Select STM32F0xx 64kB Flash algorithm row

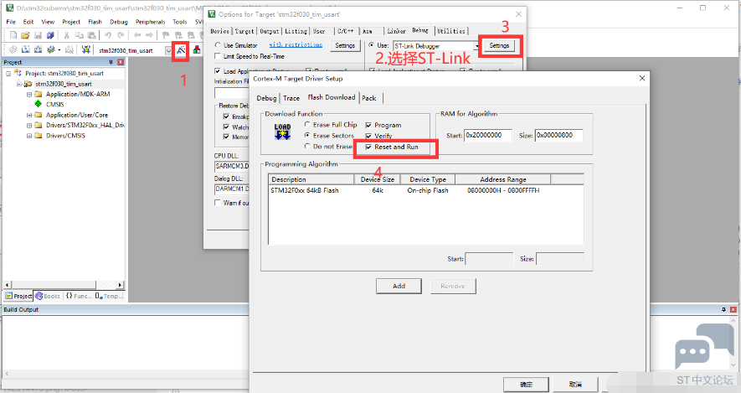pos(426,190)
